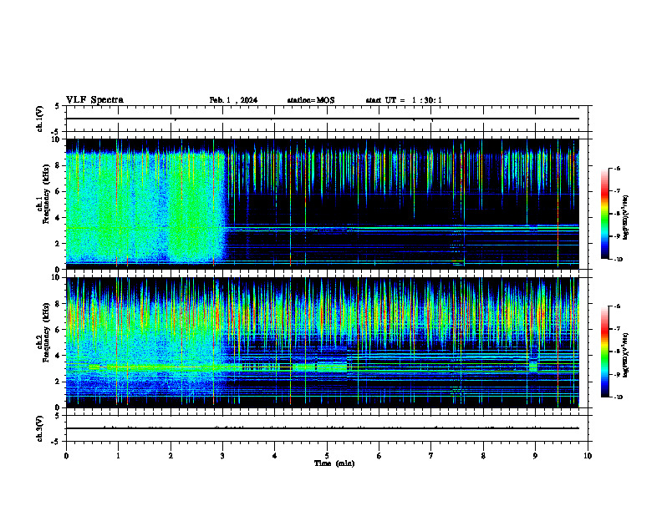The image size is (662, 511).
Task: Click the time axis tick label "6"
Action: (x=379, y=456)
